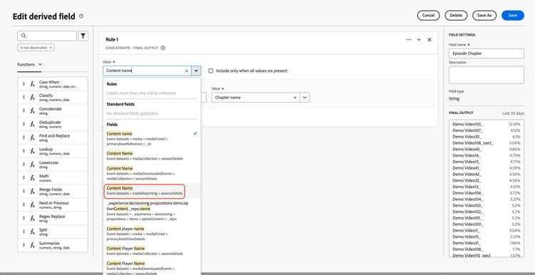Viewport: 535px width, 275px height.
Task: Collapse Rule 1 with the chevron
Action: click(419, 40)
